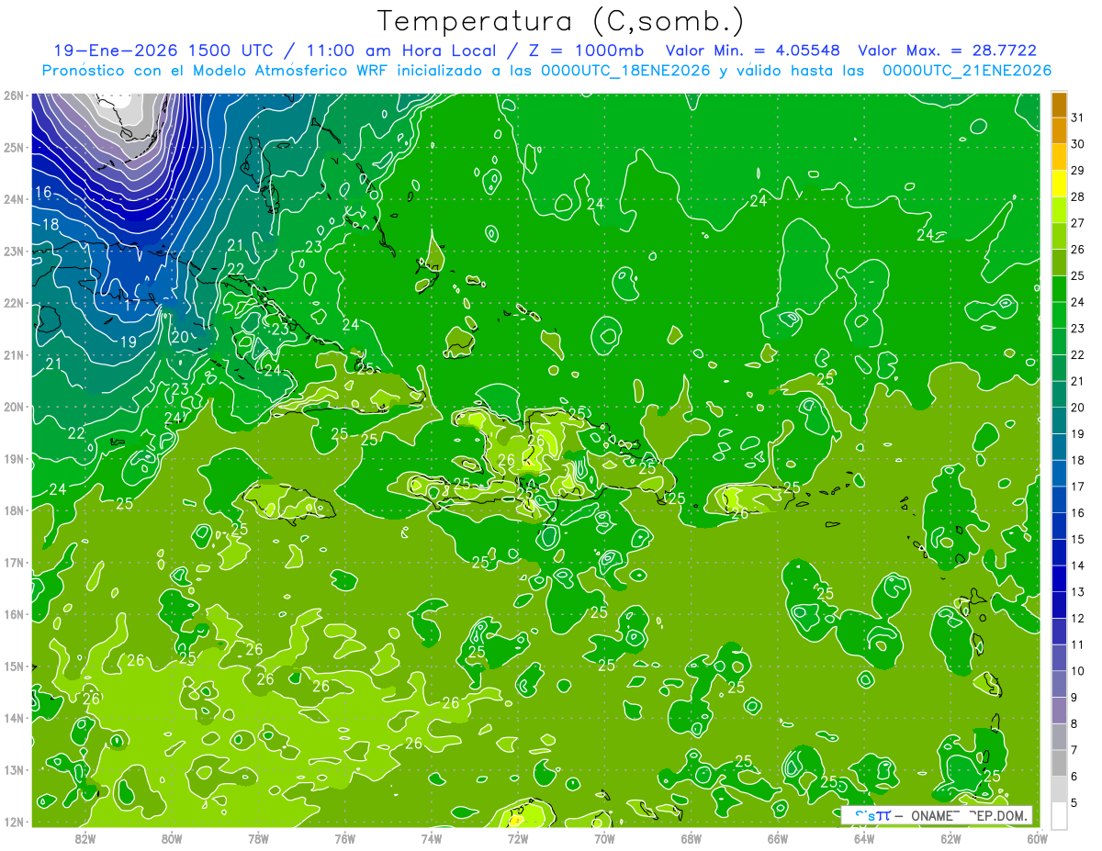Click the 26N latitude axis label
Image resolution: width=1102 pixels, height=851 pixels.
[14, 95]
